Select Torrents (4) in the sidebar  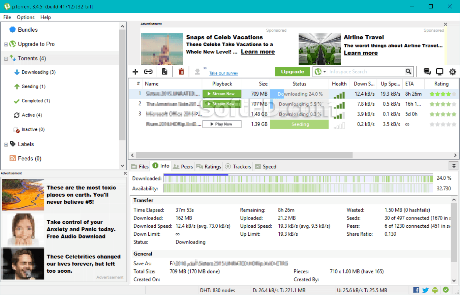pyautogui.click(x=32, y=59)
